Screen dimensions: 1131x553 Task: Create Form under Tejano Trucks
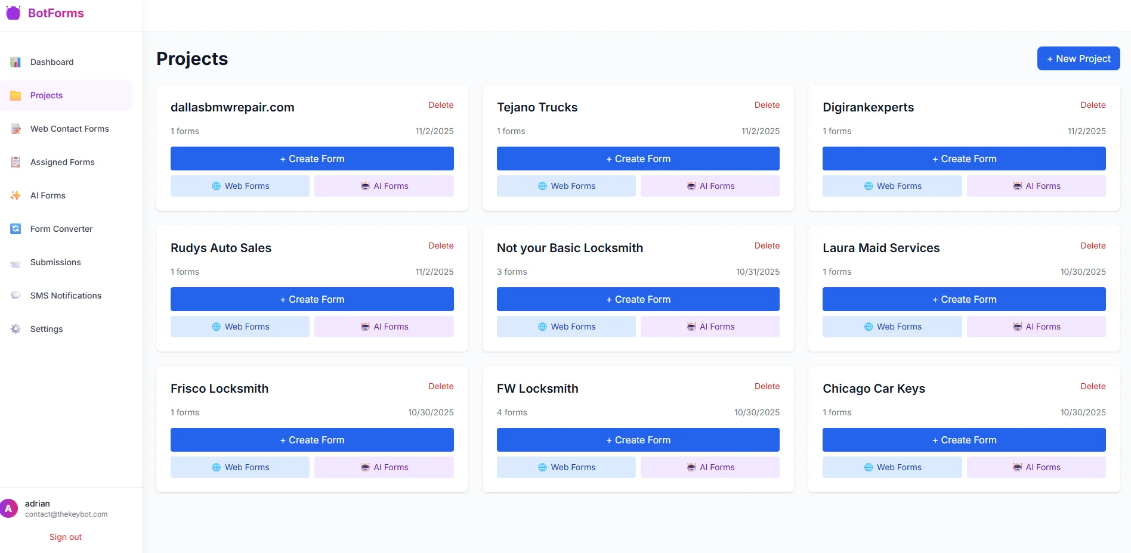638,159
